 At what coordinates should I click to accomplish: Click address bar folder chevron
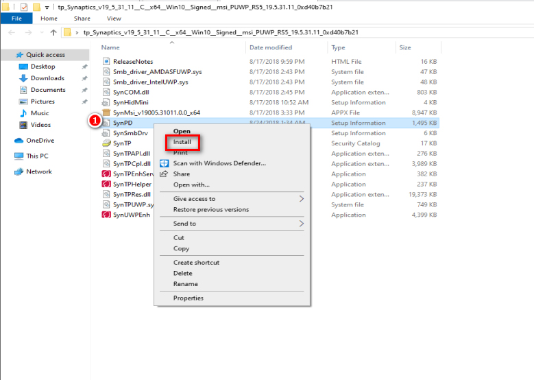(77, 32)
